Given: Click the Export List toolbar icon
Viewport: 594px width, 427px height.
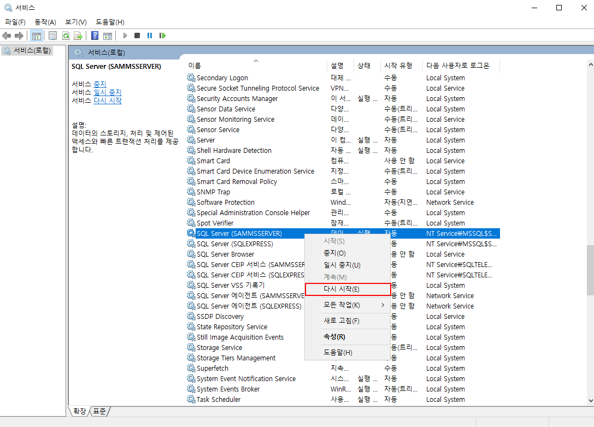Looking at the screenshot, I should pos(78,35).
